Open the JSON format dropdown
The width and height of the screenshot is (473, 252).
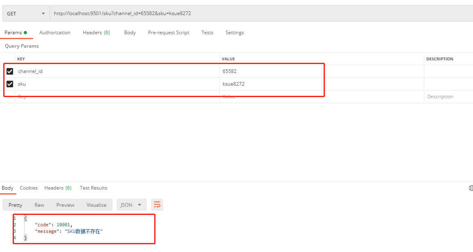pyautogui.click(x=131, y=205)
